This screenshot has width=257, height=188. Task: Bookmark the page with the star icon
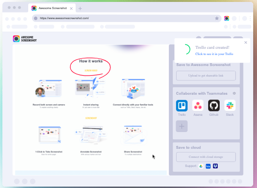tap(217, 18)
